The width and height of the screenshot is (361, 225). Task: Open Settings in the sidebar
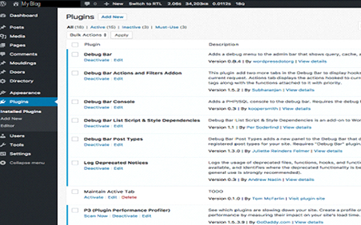click(20, 154)
